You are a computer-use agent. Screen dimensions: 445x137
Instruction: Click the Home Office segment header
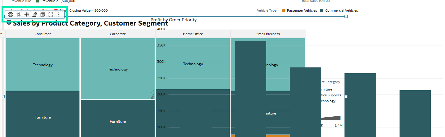(193, 34)
